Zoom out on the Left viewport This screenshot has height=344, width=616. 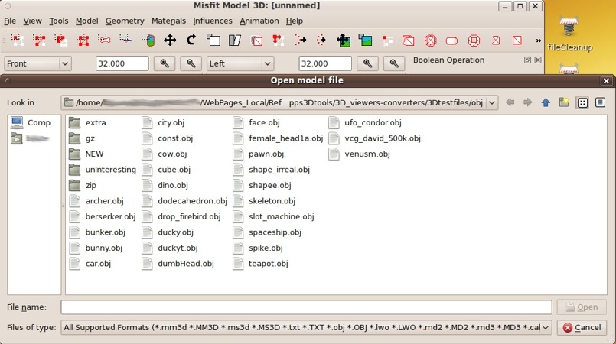coord(394,63)
